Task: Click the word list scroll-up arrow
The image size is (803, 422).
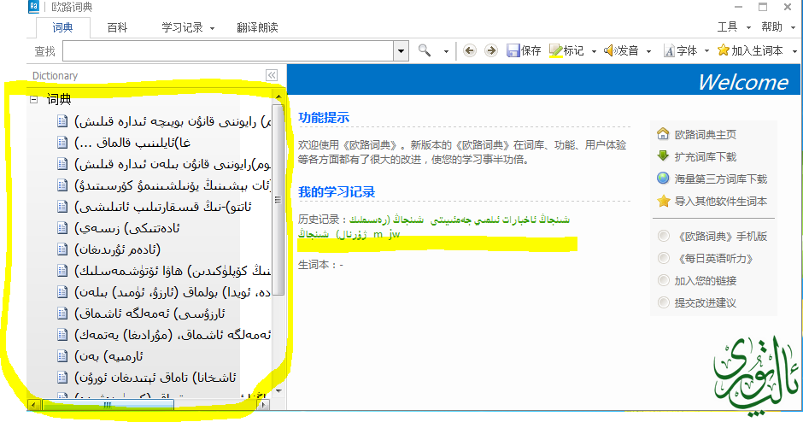Action: pyautogui.click(x=278, y=97)
